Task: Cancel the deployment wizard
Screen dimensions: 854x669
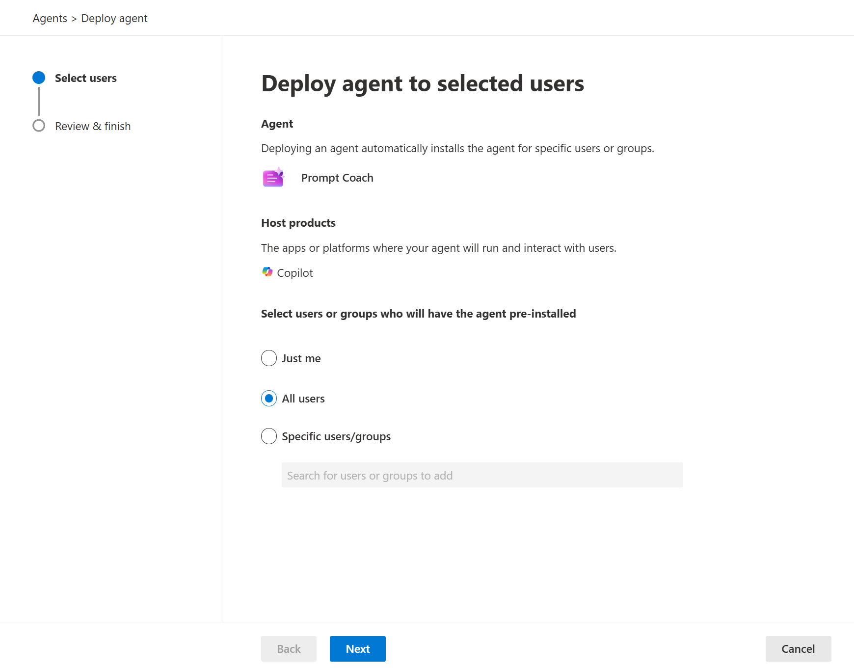Action: 798,648
